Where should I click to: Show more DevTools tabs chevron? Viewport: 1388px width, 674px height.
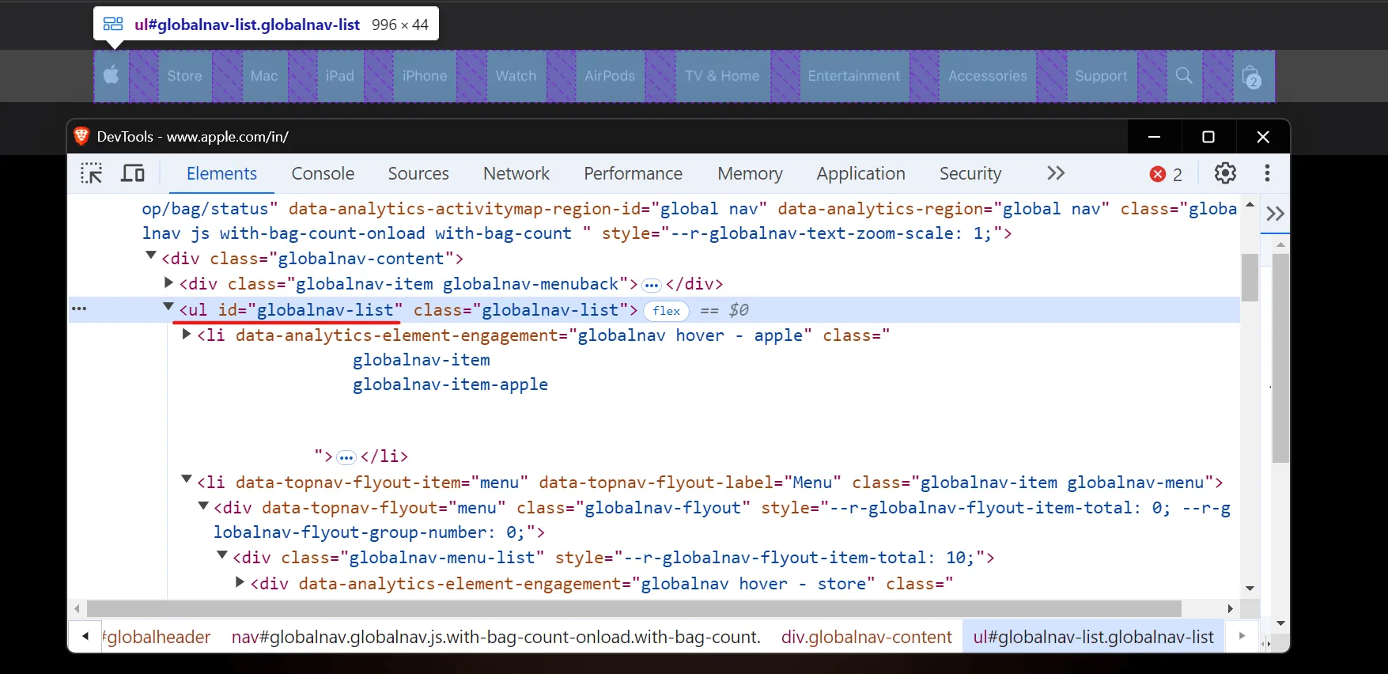[1056, 173]
